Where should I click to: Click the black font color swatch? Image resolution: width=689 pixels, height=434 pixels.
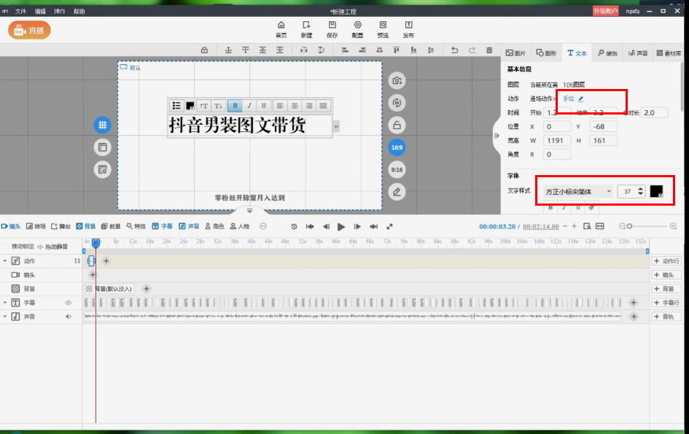click(x=656, y=191)
